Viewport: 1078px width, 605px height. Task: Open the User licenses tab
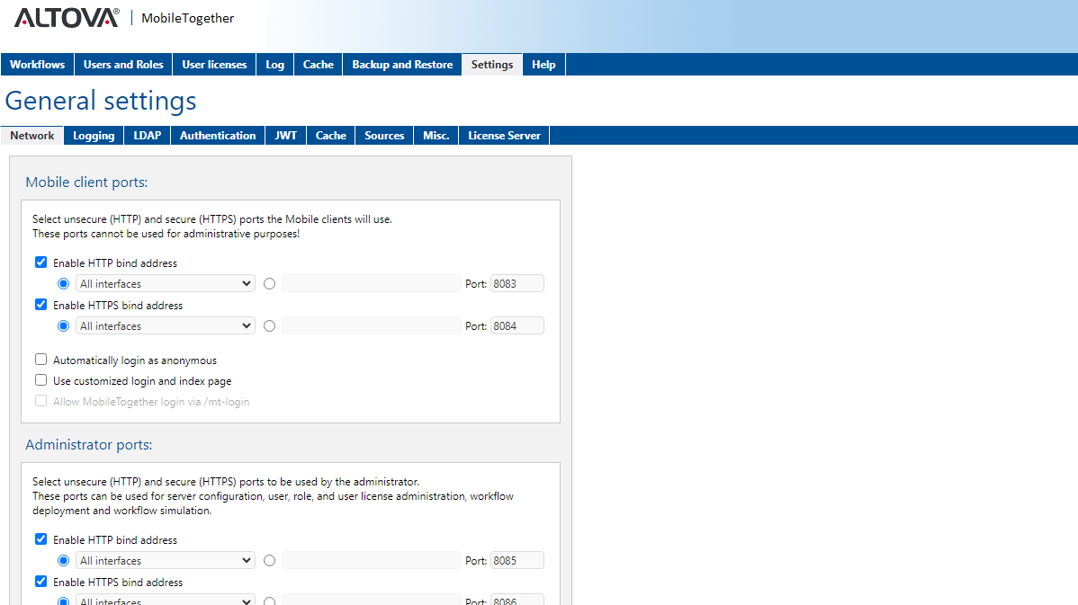tap(214, 65)
